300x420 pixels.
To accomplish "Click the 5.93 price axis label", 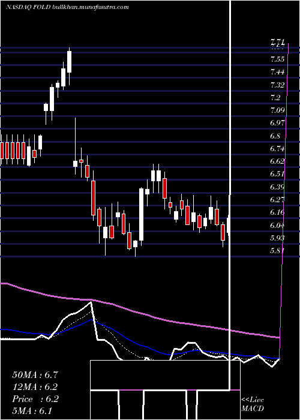I will [277, 238].
